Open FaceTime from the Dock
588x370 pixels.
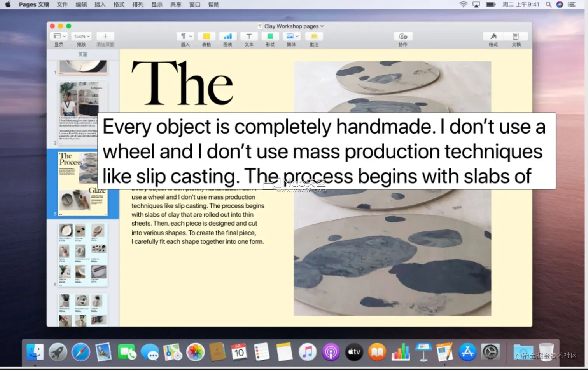pos(127,352)
